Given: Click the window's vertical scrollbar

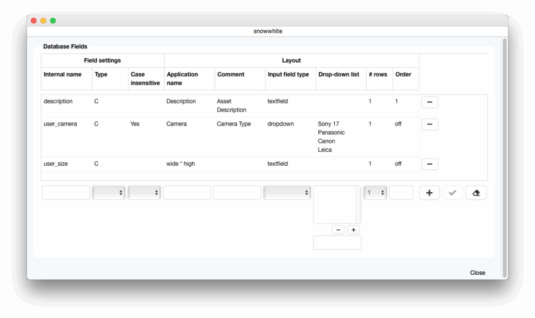Looking at the screenshot, I should [x=504, y=156].
